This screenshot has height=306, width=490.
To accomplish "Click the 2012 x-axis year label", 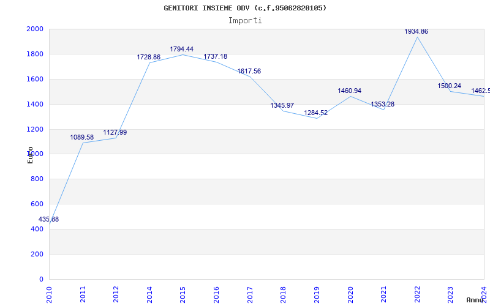I will [x=116, y=295].
